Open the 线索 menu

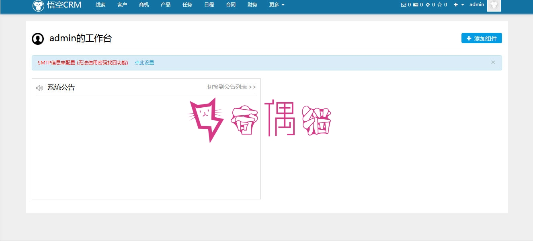pyautogui.click(x=100, y=5)
